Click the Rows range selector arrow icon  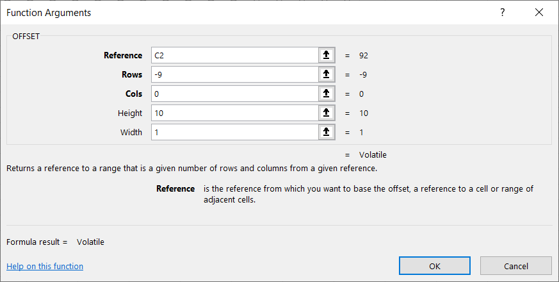pyautogui.click(x=326, y=74)
